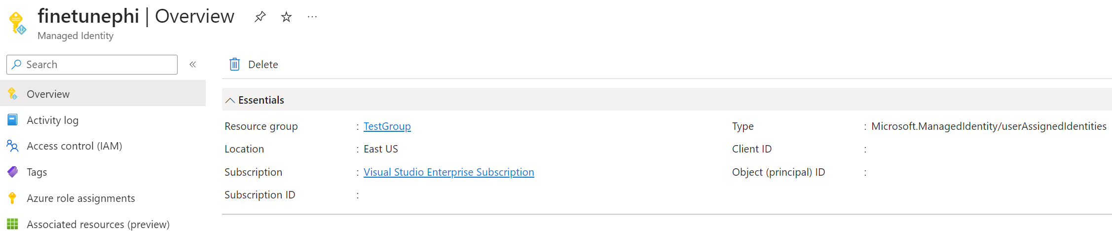The height and width of the screenshot is (231, 1112).
Task: Open the more options ellipsis menu
Action: click(x=312, y=17)
